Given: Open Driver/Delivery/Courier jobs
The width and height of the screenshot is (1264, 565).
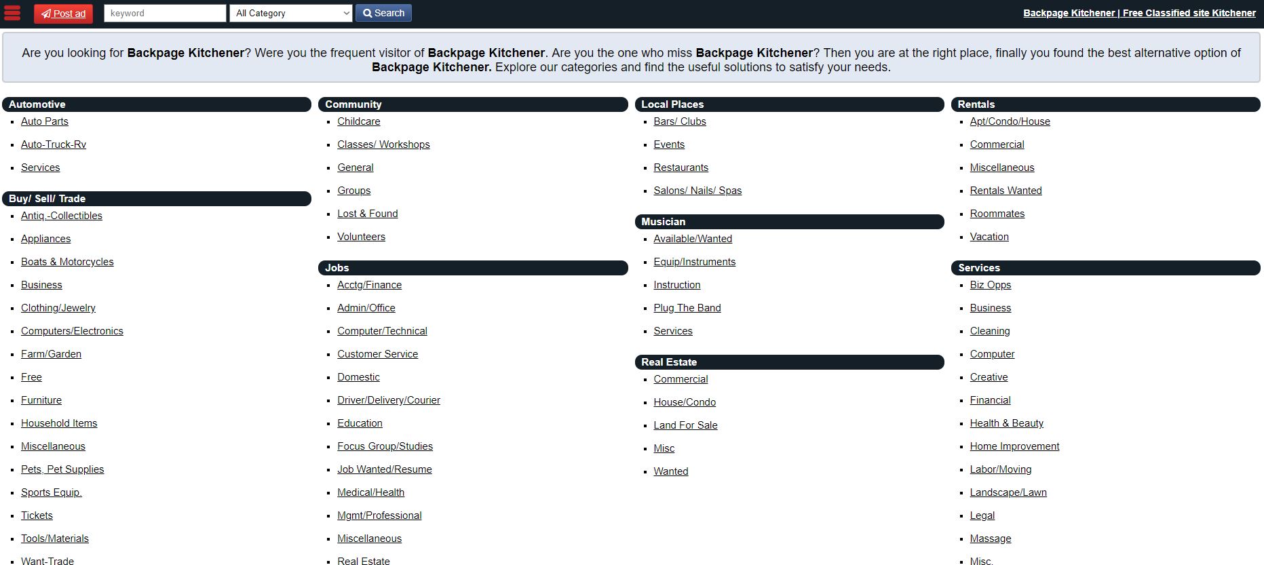Looking at the screenshot, I should click(388, 400).
